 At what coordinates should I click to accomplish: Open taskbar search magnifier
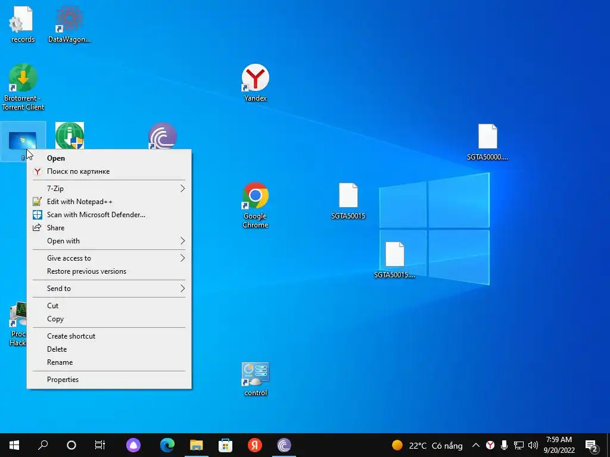point(43,445)
